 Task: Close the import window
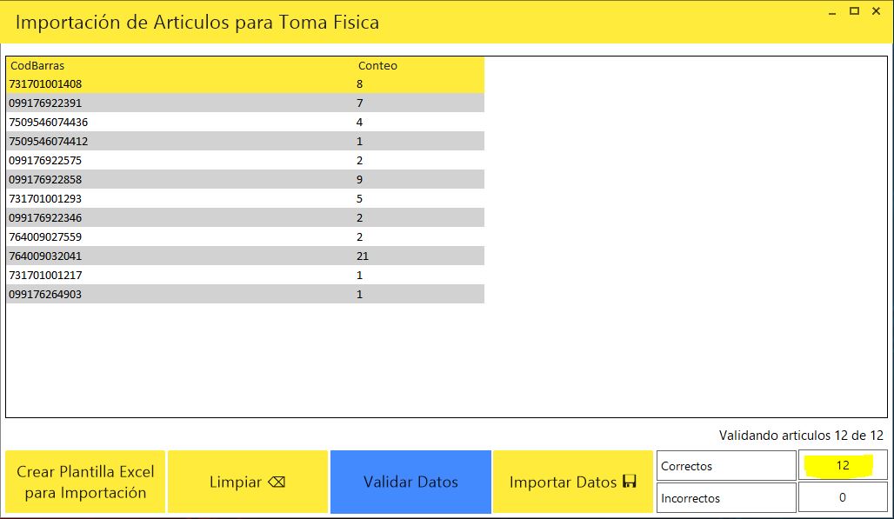pos(876,11)
